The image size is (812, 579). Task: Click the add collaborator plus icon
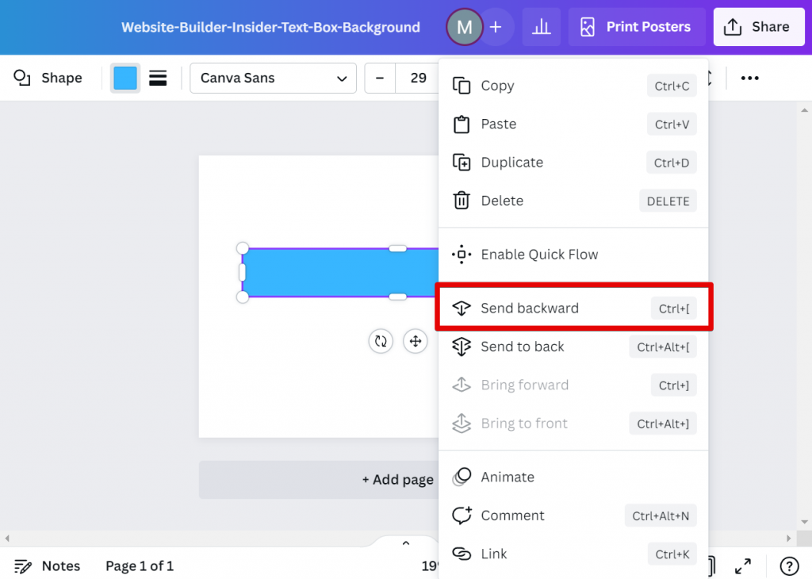[496, 27]
